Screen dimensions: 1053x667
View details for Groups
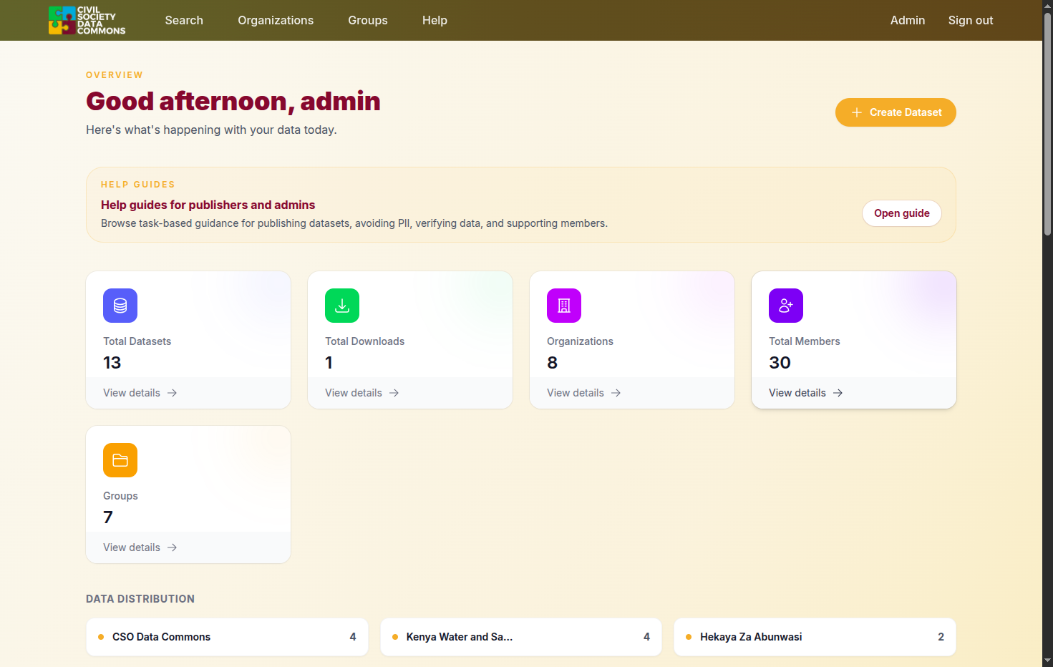tap(140, 547)
